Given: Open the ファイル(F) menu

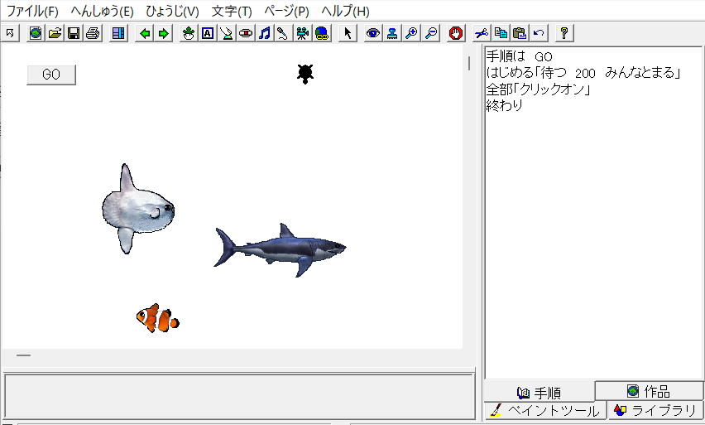Looking at the screenshot, I should pos(32,11).
